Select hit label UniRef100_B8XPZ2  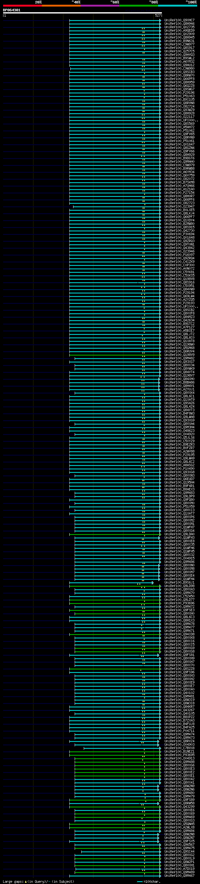tap(179, 717)
